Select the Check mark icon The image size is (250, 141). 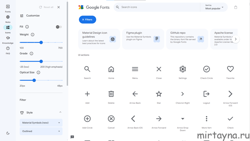click(x=230, y=119)
